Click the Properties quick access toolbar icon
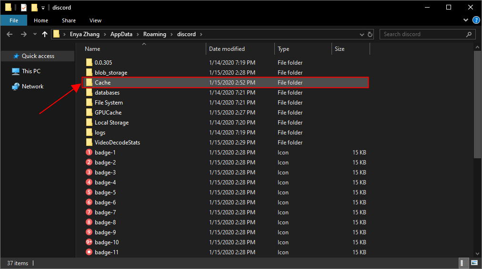482x269 pixels. [x=23, y=7]
